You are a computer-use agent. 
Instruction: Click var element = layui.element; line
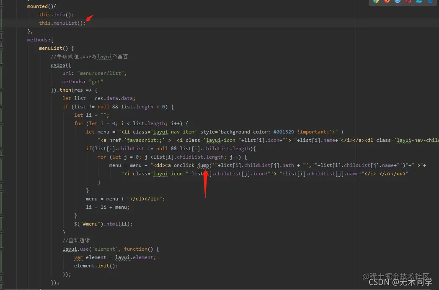(115, 257)
